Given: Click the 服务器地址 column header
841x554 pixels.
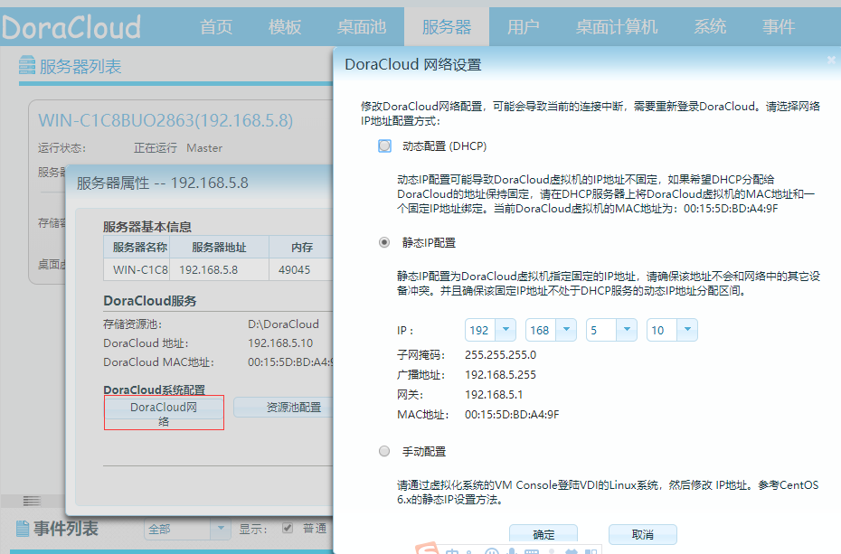Looking at the screenshot, I should click(219, 247).
